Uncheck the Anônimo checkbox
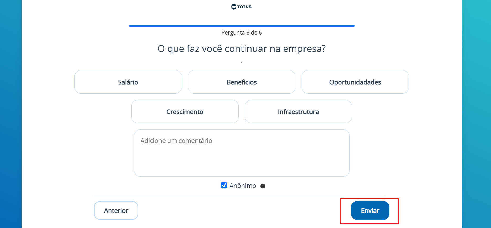491x228 pixels. click(224, 186)
